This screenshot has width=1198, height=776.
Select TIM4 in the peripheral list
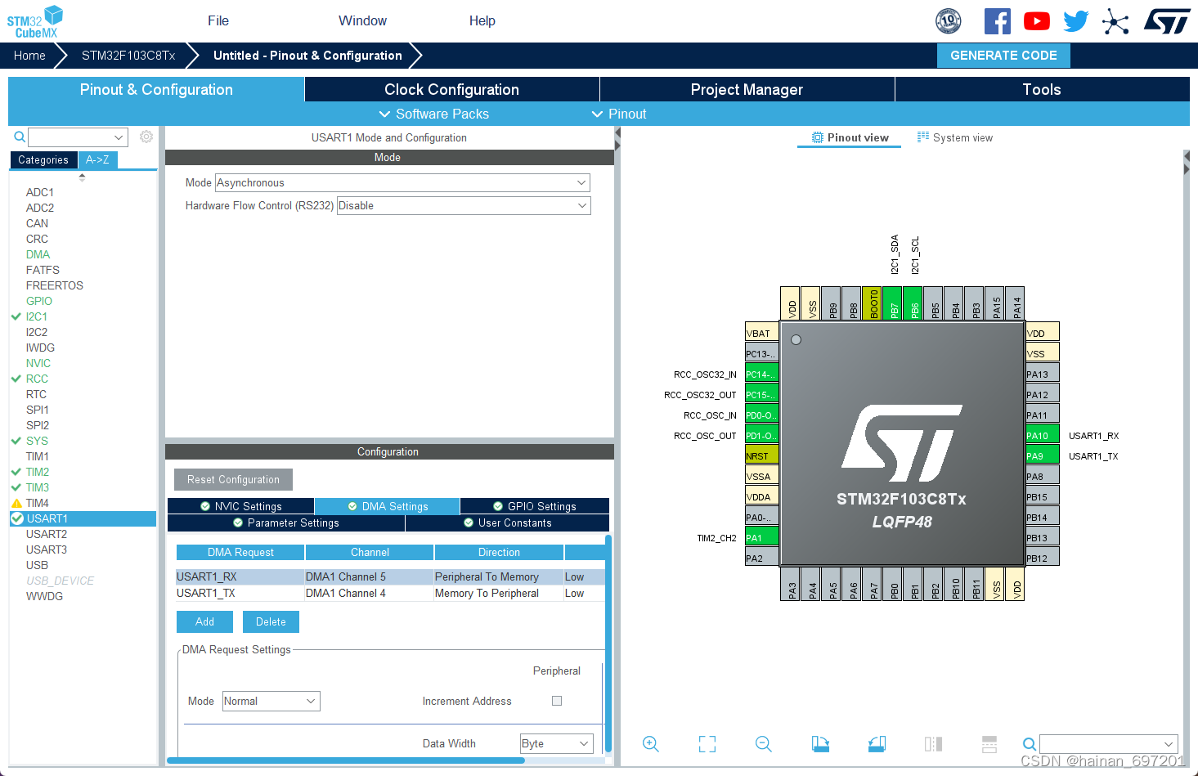[x=38, y=503]
